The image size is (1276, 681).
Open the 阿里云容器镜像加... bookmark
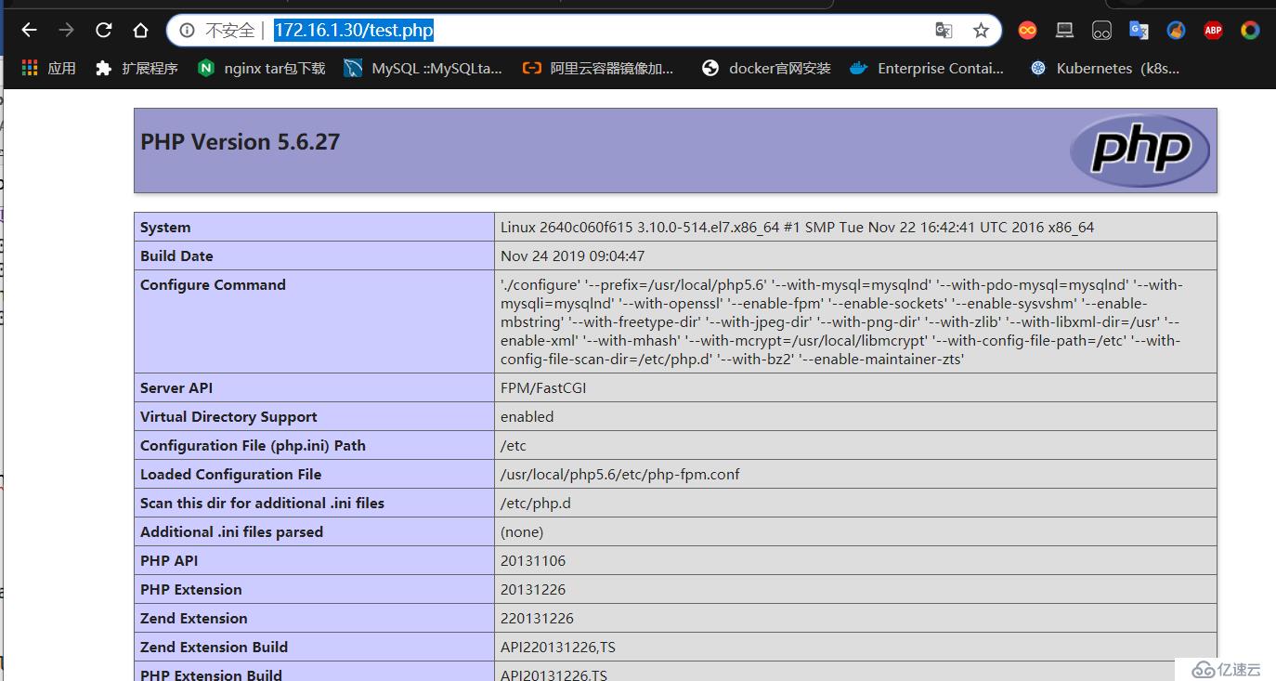click(598, 68)
